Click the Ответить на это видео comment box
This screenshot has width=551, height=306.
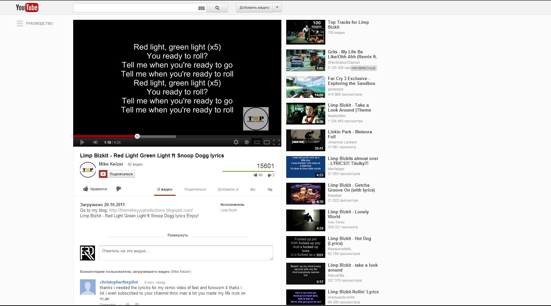pos(186,253)
